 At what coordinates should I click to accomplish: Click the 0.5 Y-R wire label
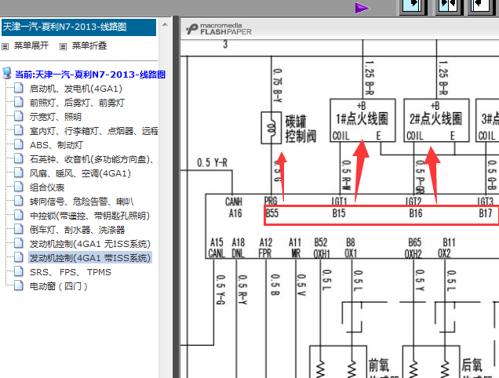(x=212, y=163)
